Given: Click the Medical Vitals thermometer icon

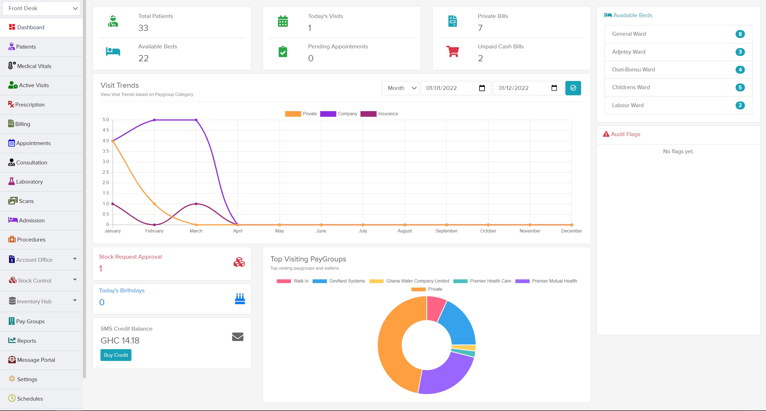Looking at the screenshot, I should [12, 66].
